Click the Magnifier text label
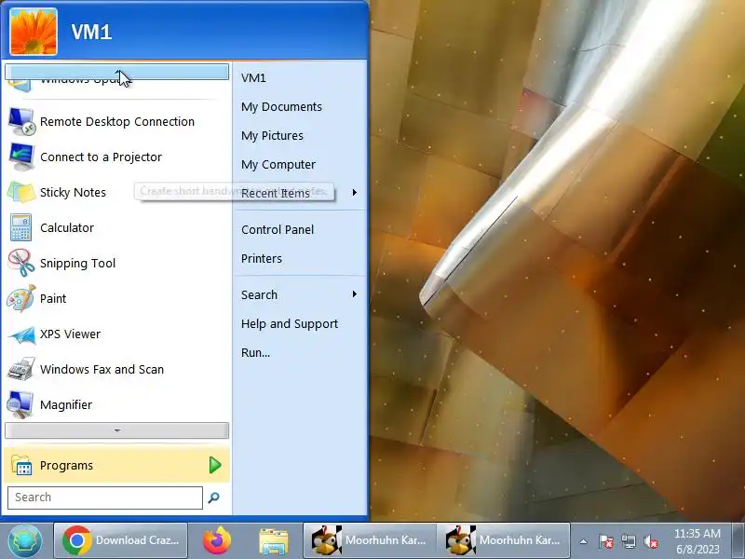Screen dimensions: 745x559 point(66,405)
